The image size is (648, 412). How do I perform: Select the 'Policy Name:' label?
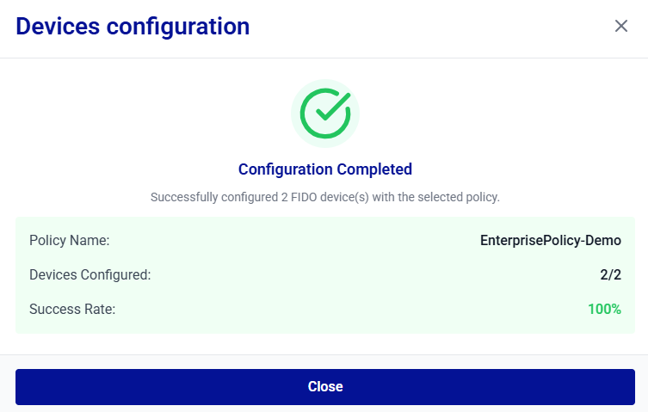click(70, 241)
